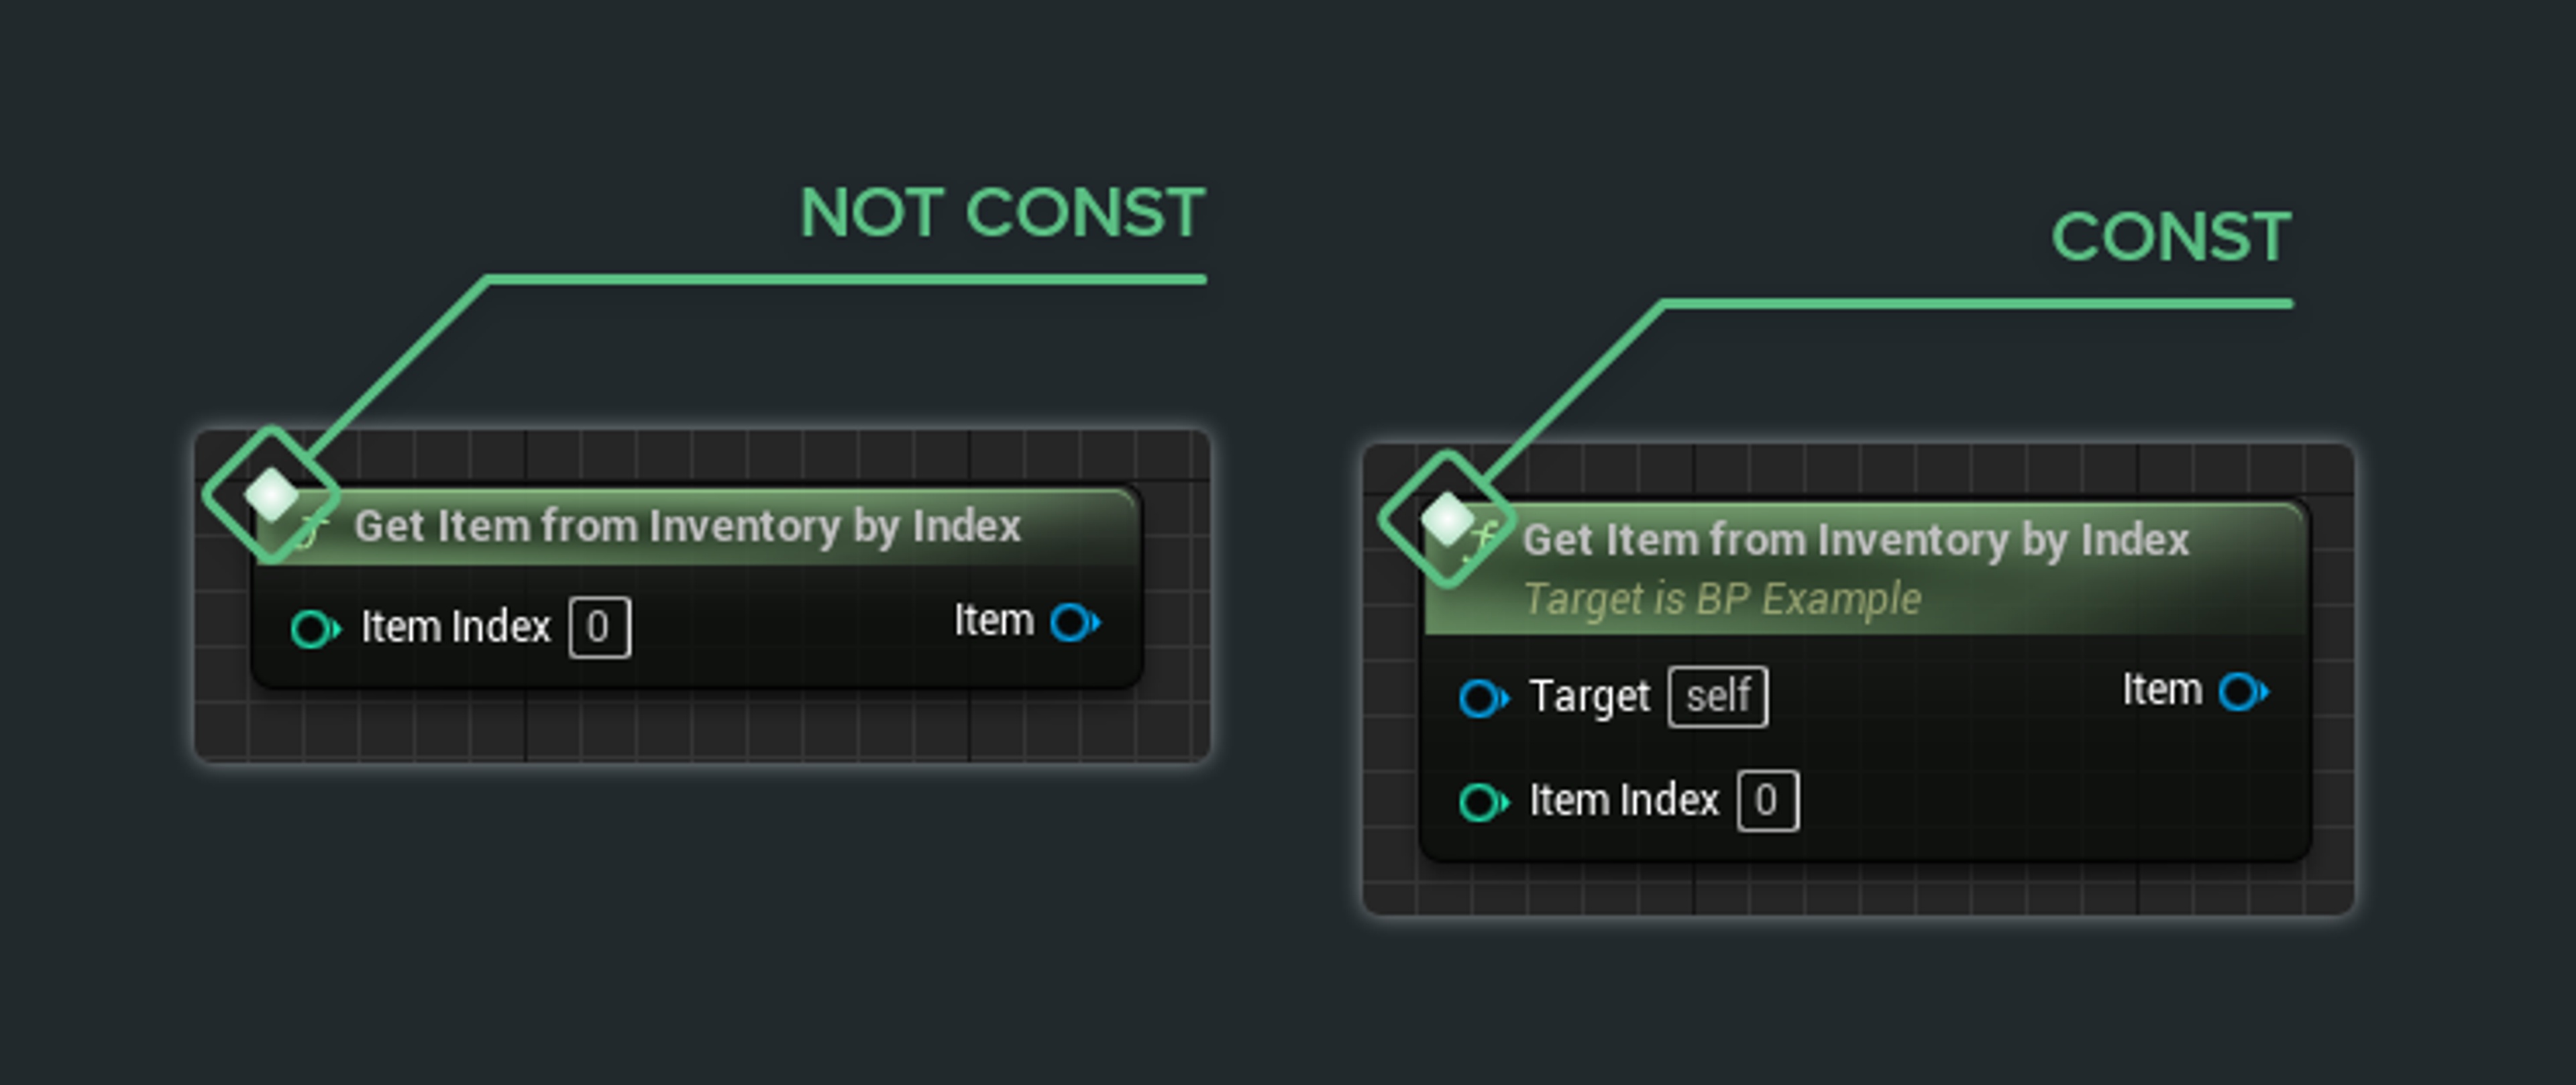This screenshot has width=2576, height=1085.
Task: Click the green Item Index pin on the NOT CONST node
Action: pos(314,629)
